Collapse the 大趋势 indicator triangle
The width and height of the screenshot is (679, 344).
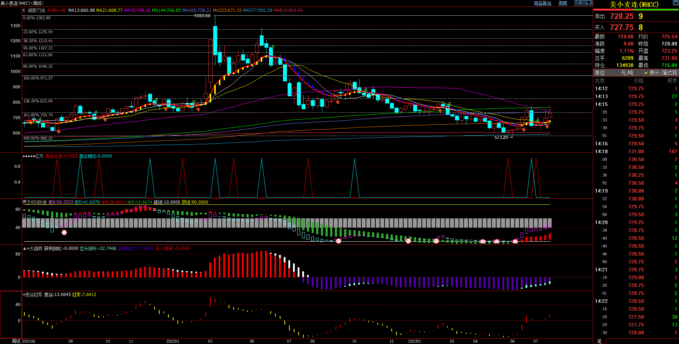(25, 248)
